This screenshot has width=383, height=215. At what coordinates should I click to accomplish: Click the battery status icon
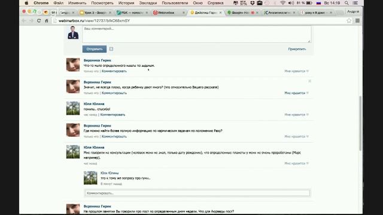[309, 3]
